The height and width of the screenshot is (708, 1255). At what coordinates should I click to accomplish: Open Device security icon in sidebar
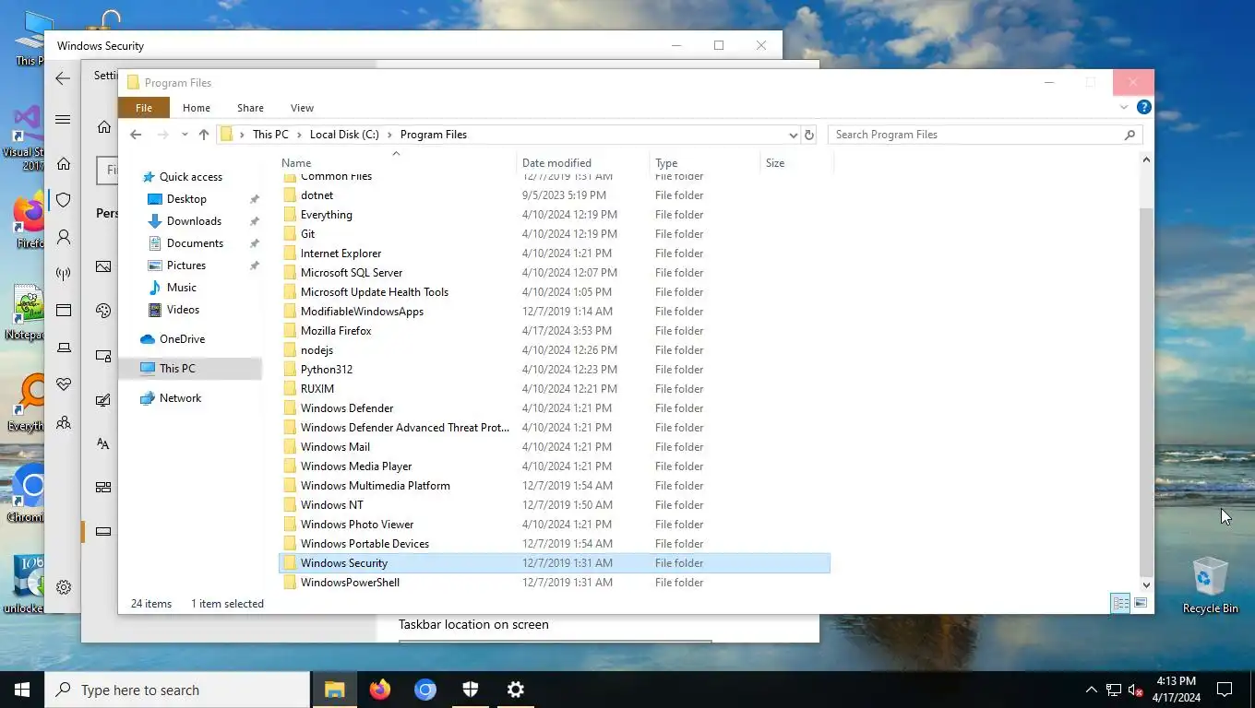click(x=64, y=348)
